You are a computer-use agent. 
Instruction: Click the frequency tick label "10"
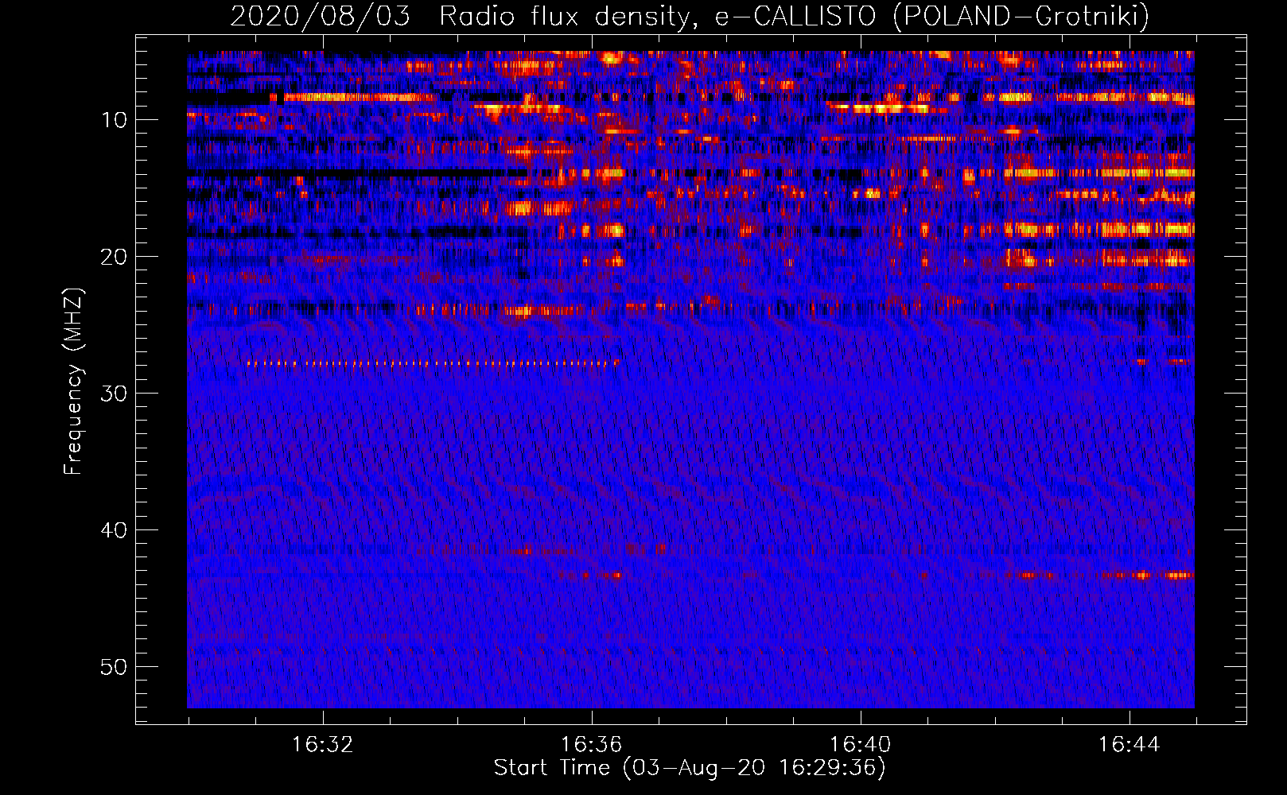point(115,120)
